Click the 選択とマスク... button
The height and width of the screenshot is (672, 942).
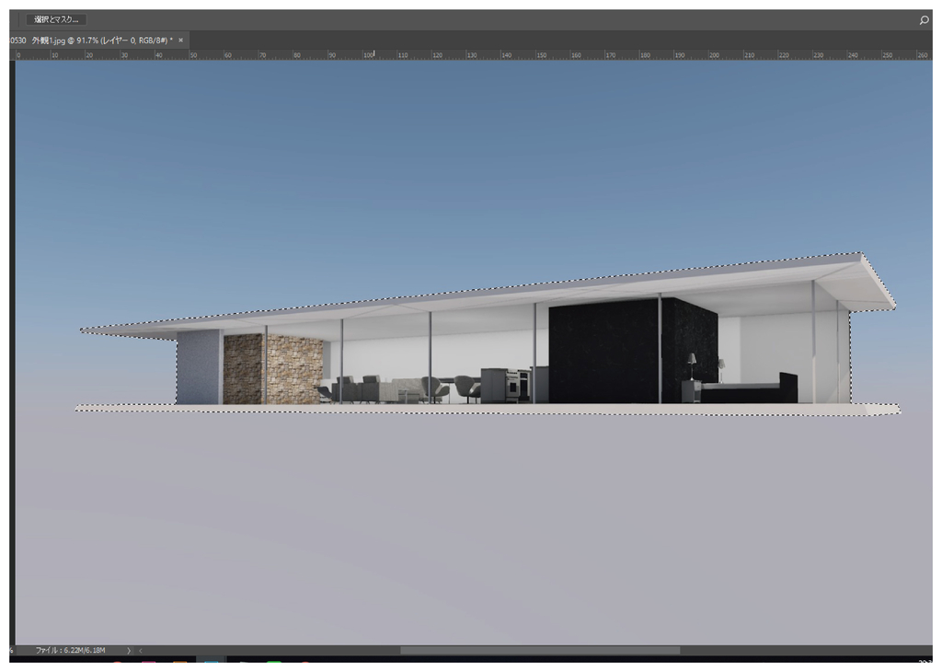(x=56, y=20)
